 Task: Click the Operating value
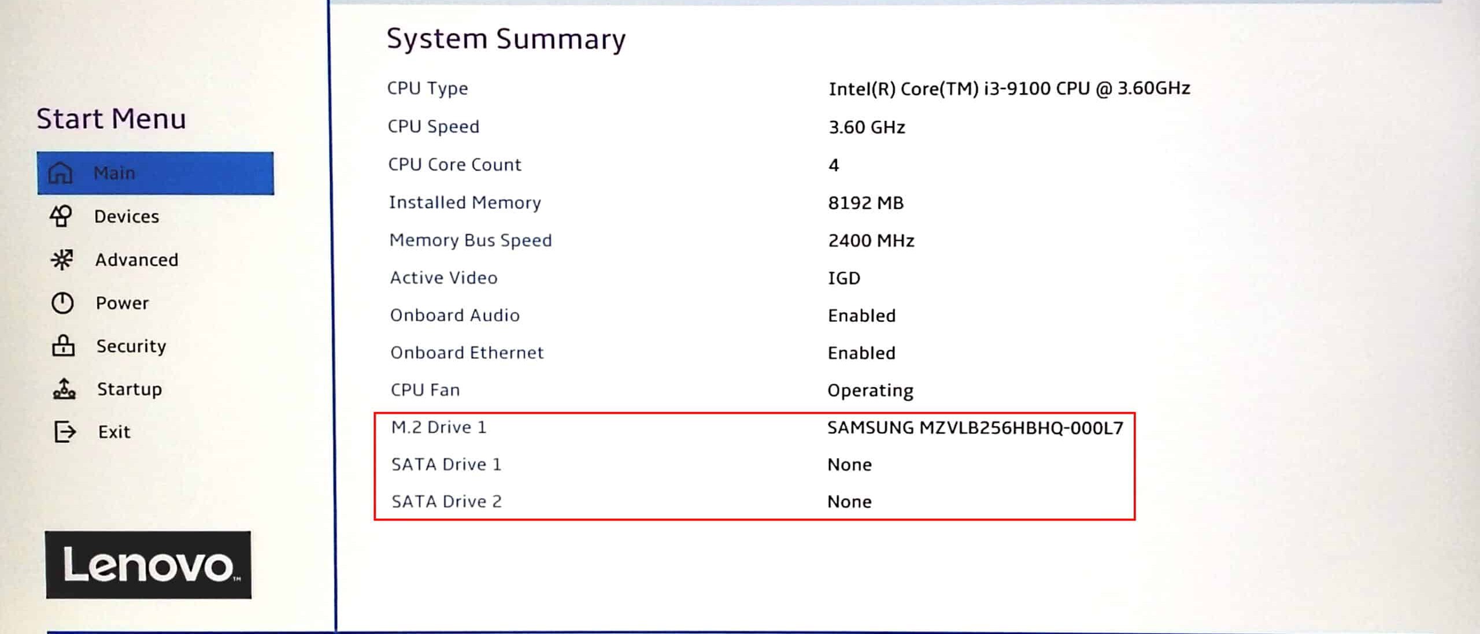[871, 391]
